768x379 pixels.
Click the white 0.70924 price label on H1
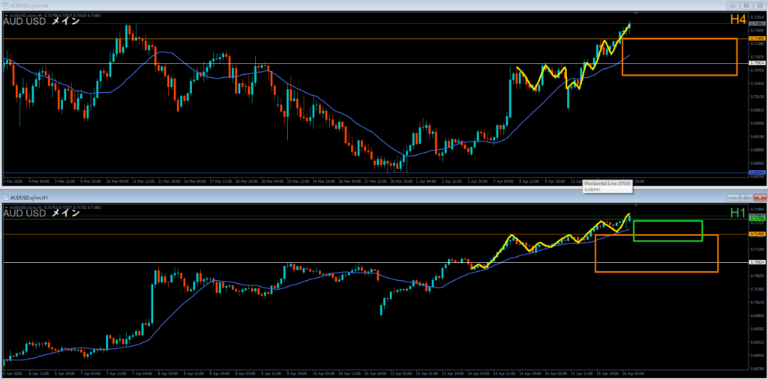[757, 262]
